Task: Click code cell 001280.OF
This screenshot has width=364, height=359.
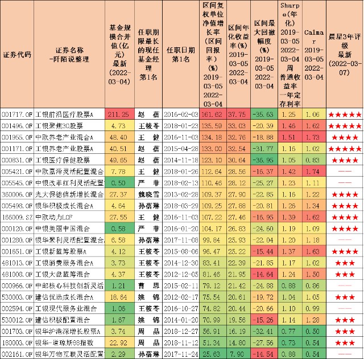Action: tap(17, 240)
